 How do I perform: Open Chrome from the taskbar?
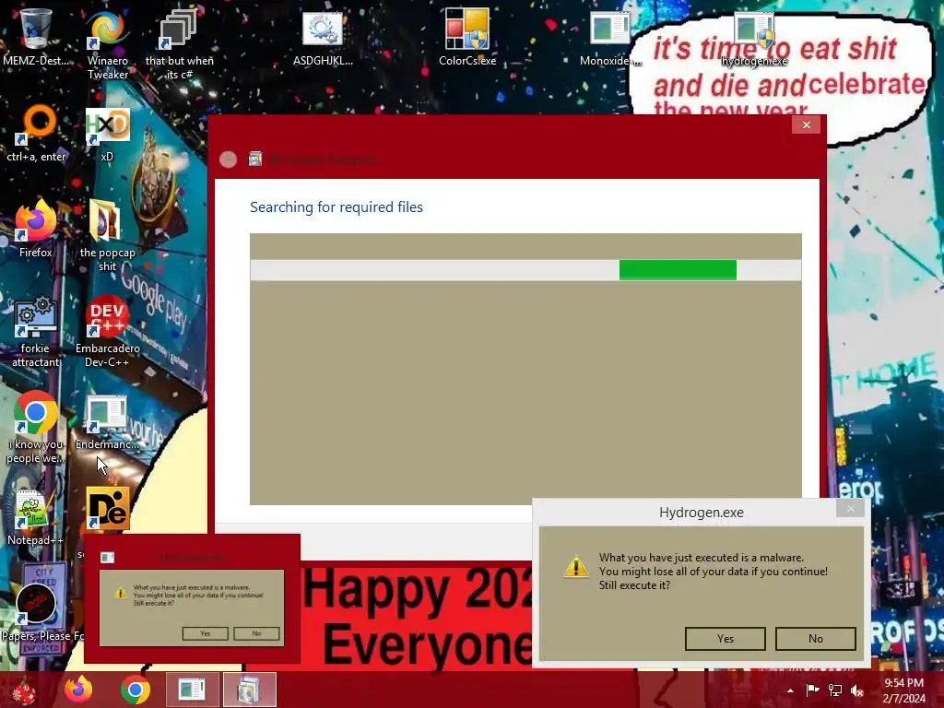(136, 690)
